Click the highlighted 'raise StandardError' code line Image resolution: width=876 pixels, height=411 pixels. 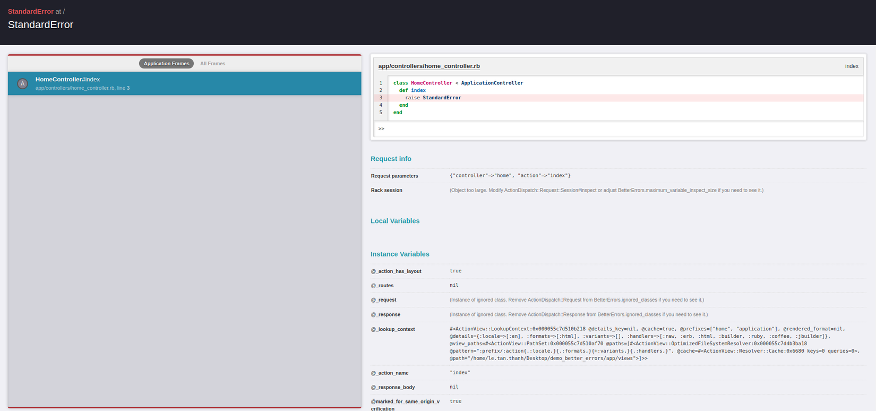pyautogui.click(x=433, y=98)
